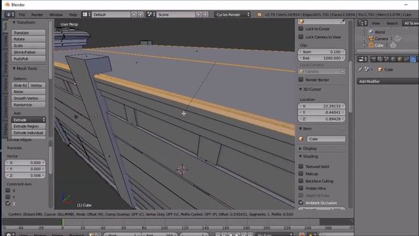Open the Object properties tab icon
The image size is (419, 236).
coord(399,59)
